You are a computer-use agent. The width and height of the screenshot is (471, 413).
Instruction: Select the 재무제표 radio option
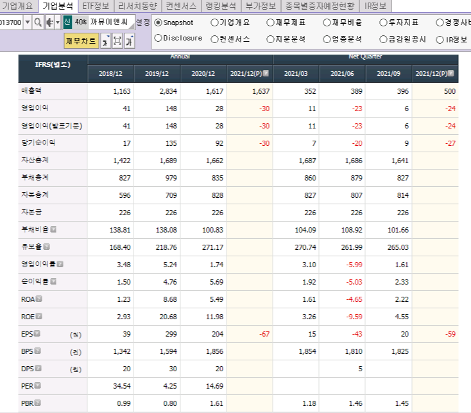(270, 22)
